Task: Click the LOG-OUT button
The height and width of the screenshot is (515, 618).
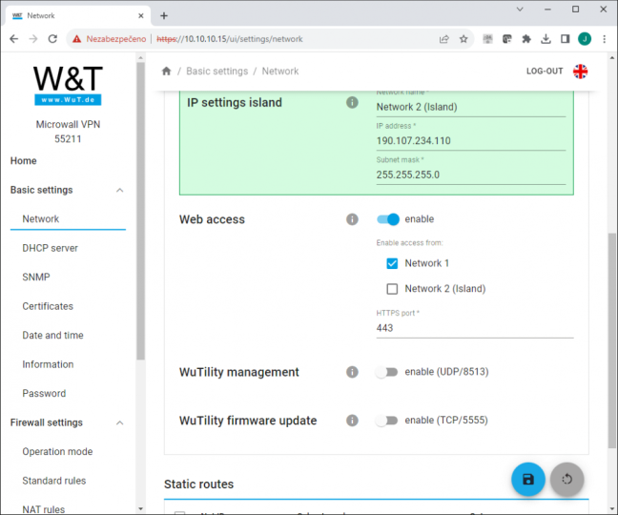Action: [x=545, y=72]
